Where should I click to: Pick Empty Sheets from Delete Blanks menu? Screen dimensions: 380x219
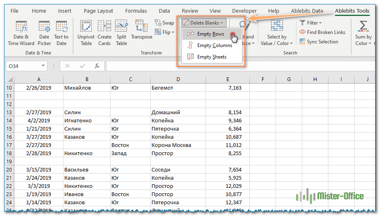tap(211, 57)
